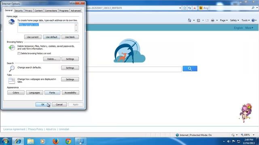This screenshot has height=145, width=259.
Task: Open Browsing history Settings
Action: pyautogui.click(x=70, y=59)
